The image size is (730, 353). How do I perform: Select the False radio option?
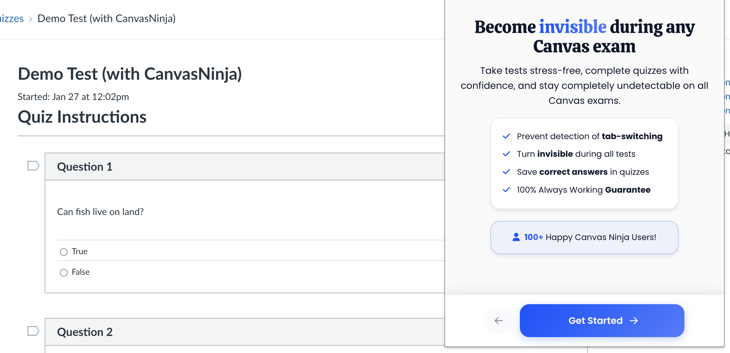(x=64, y=273)
